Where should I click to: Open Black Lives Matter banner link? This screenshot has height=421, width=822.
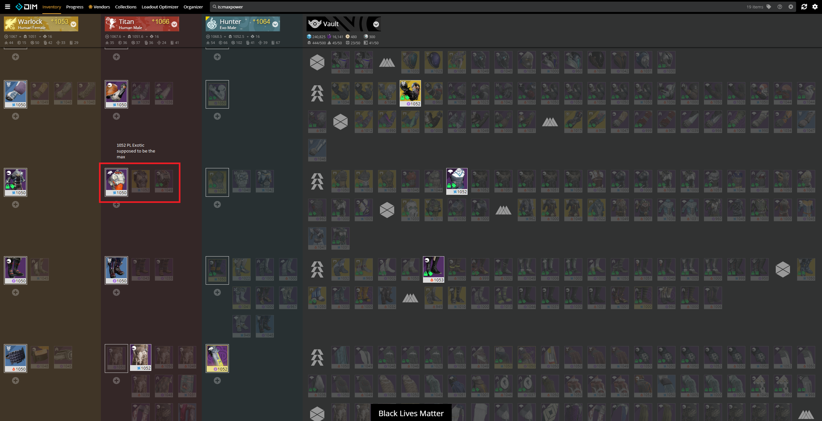[411, 413]
